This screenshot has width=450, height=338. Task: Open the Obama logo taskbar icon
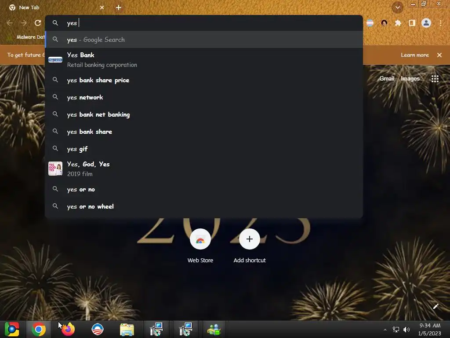click(98, 329)
